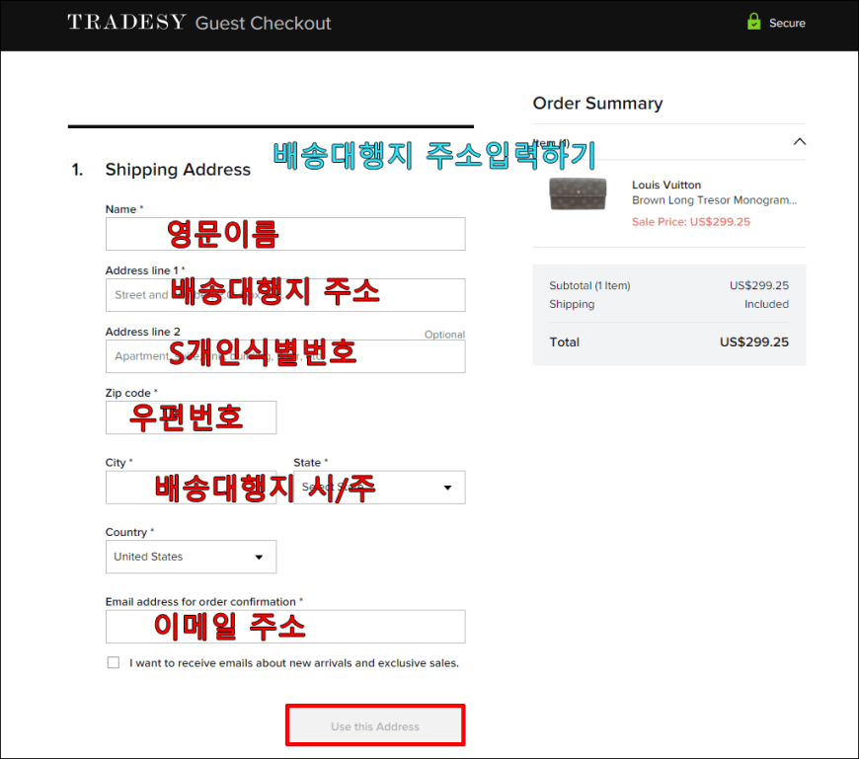Click the Sale Price US$299.25 text
This screenshot has width=859, height=759.
pos(691,222)
